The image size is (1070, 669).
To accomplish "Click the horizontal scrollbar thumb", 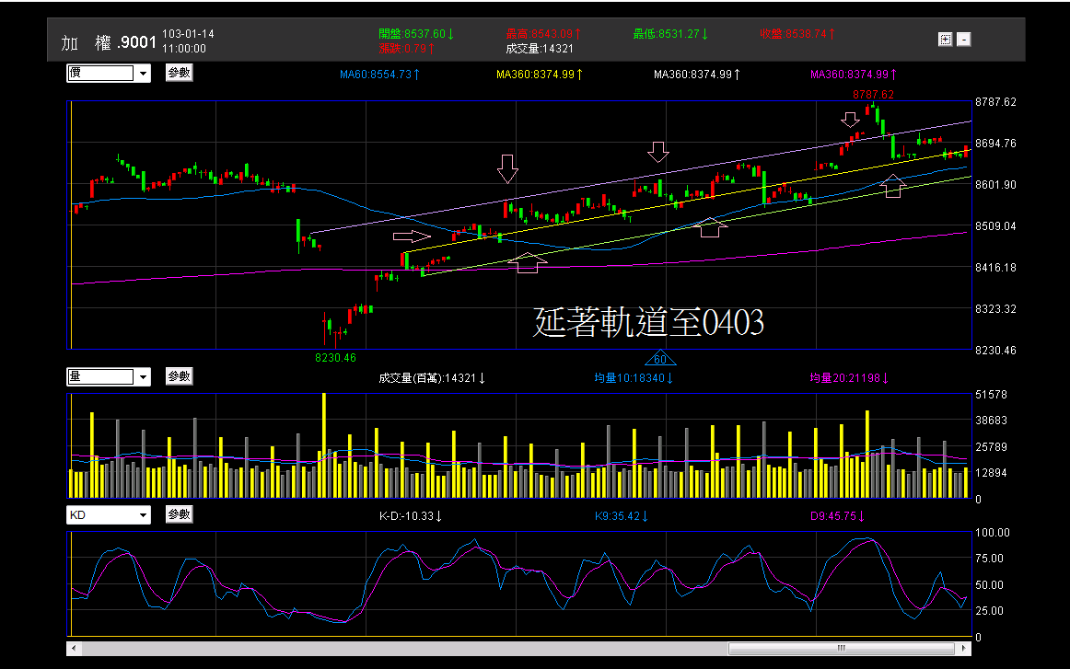I will [x=841, y=649].
